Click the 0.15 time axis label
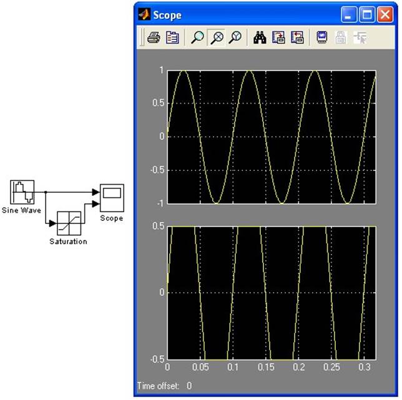402x400 pixels. click(x=266, y=368)
